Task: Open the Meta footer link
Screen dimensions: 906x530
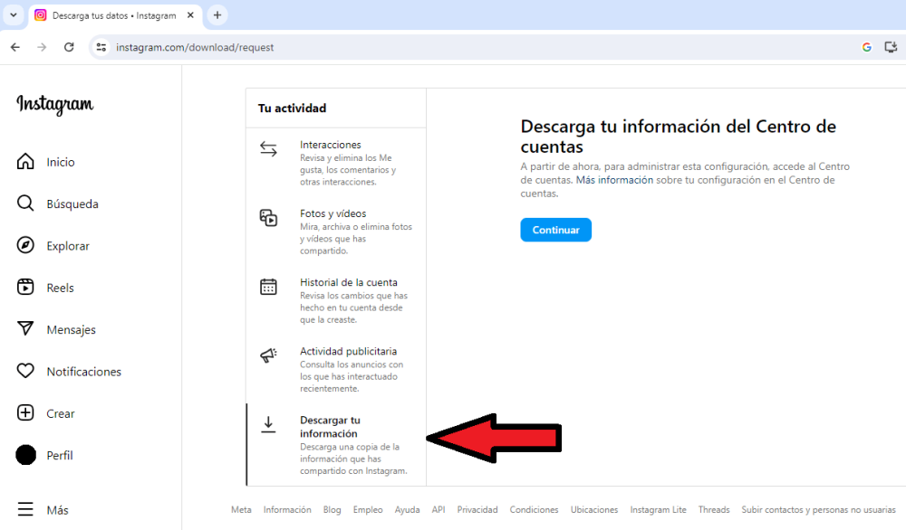Action: pos(241,510)
